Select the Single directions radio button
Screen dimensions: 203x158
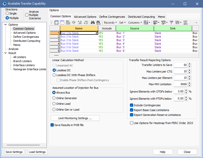tap(7, 13)
